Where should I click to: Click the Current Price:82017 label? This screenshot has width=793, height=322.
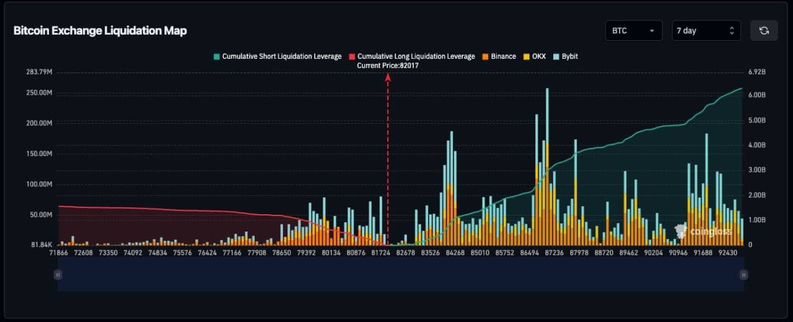pyautogui.click(x=388, y=66)
